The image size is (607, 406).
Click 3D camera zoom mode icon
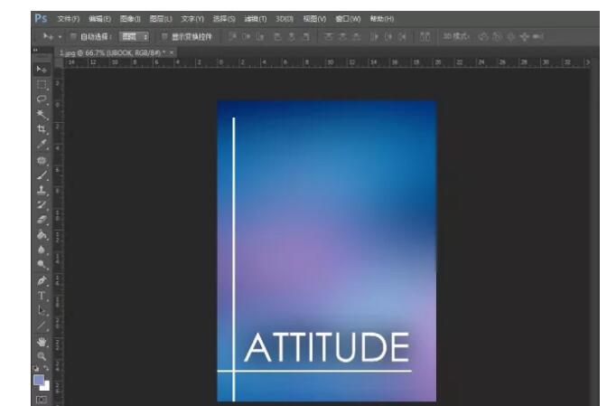[x=537, y=37]
